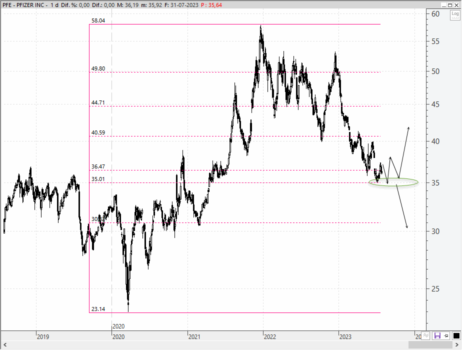Select the 40.59 Fibonacci level label
Image resolution: width=462 pixels, height=350 pixels.
[98, 132]
